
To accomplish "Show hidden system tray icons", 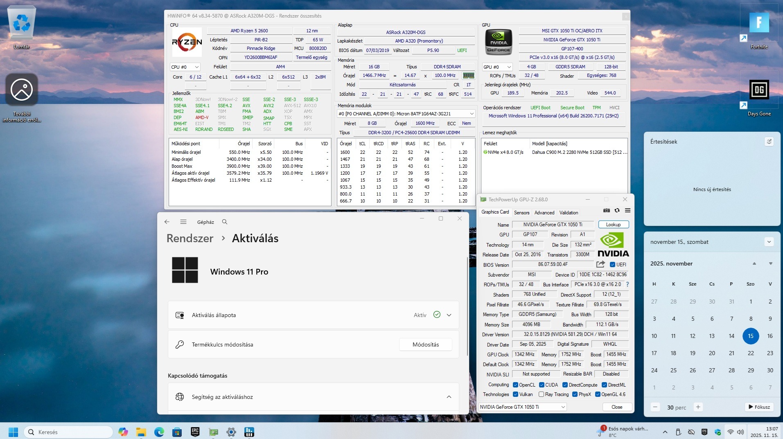I will tap(665, 432).
